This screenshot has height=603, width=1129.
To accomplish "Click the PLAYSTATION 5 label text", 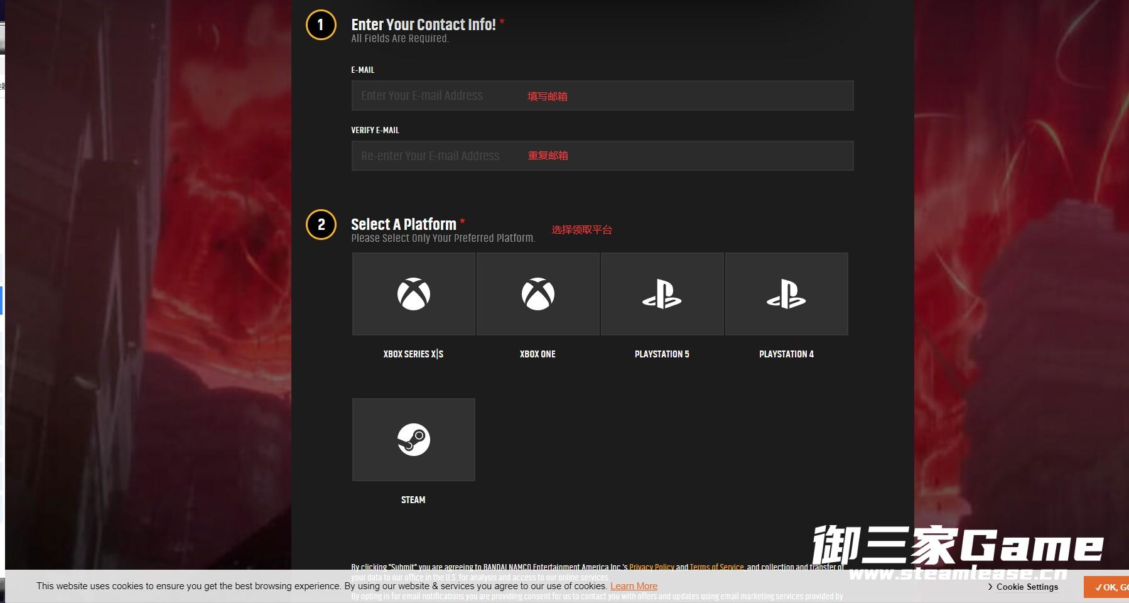I will pos(662,354).
